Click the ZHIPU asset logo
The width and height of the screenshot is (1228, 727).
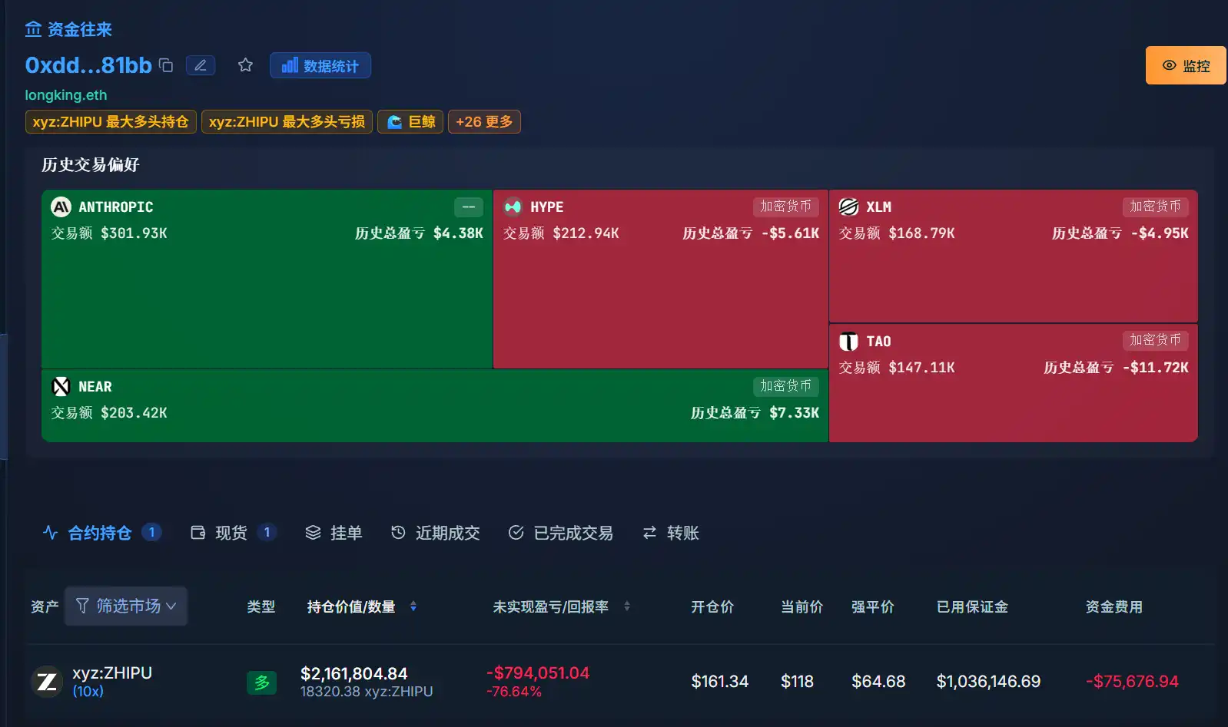point(47,682)
